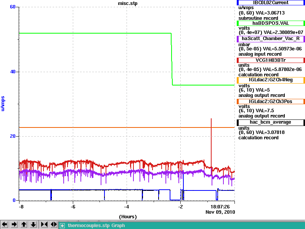
Task: Pan the graph left with the left arrow button
Action: click(x=5, y=224)
